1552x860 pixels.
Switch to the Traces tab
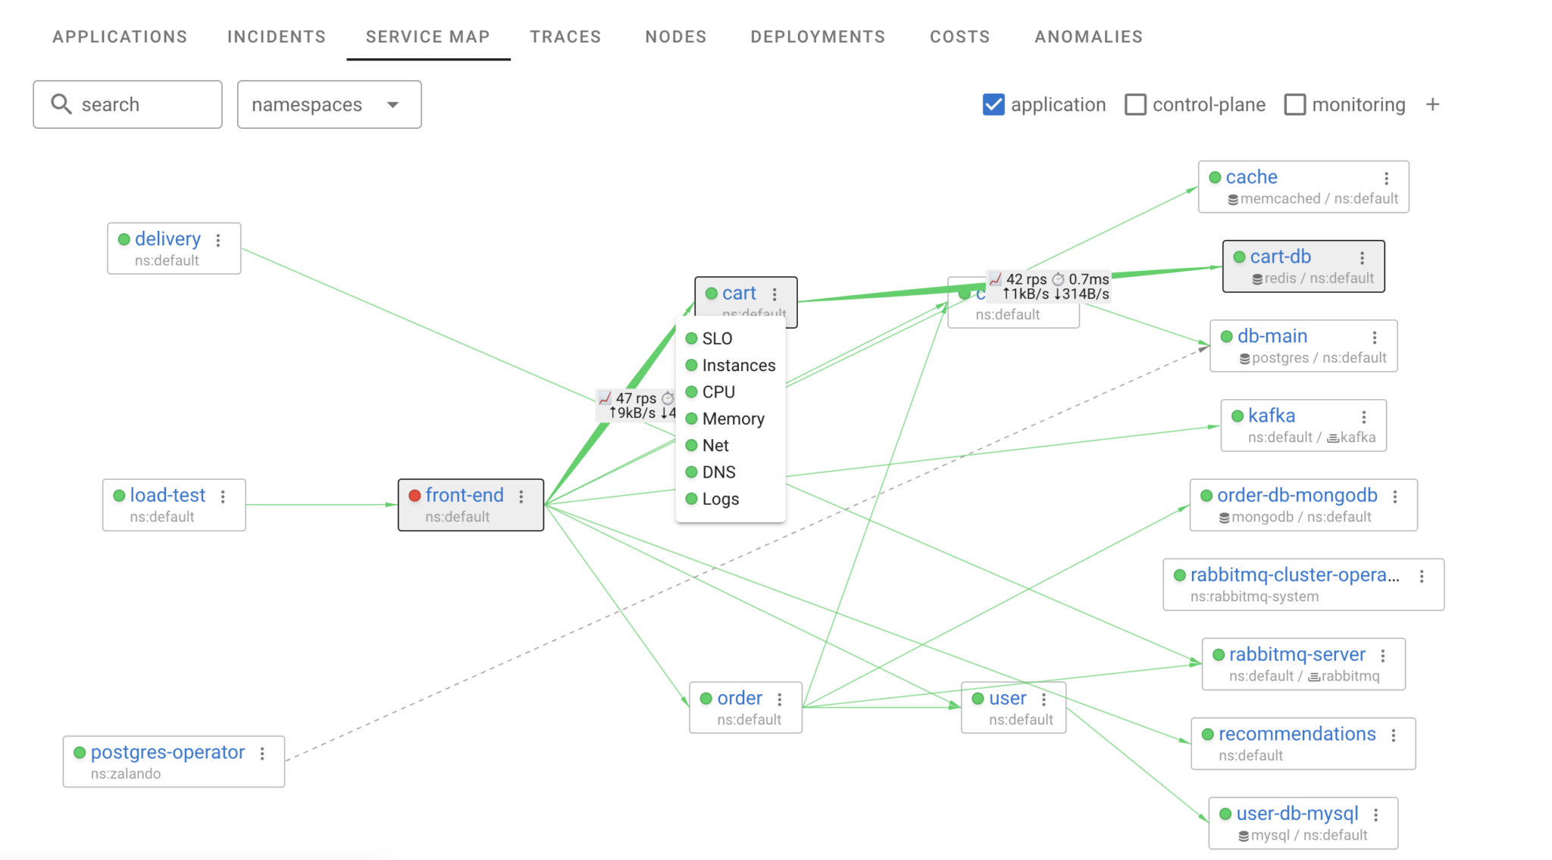[x=565, y=36]
